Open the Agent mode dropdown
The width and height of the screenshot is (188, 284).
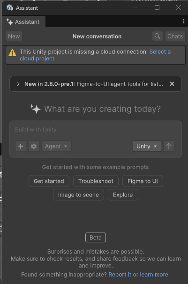[56, 146]
